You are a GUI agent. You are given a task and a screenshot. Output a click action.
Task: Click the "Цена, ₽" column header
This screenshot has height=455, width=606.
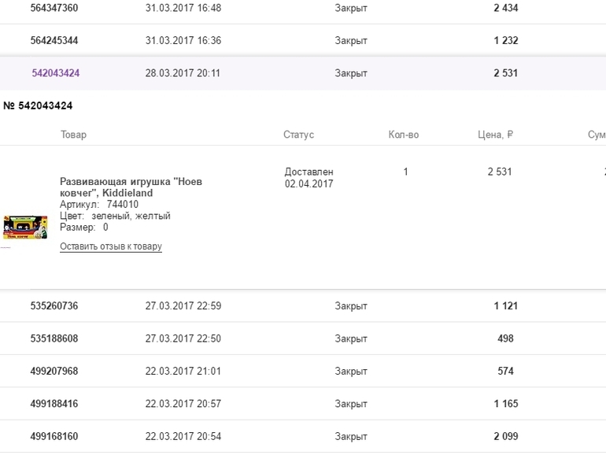495,135
